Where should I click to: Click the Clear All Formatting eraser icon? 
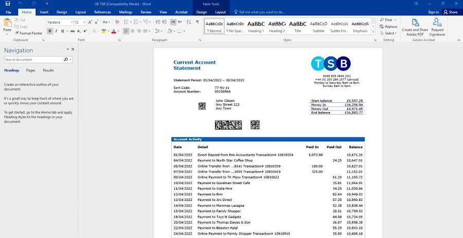point(117,22)
